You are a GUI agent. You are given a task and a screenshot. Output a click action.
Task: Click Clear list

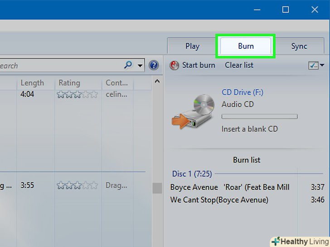239,65
